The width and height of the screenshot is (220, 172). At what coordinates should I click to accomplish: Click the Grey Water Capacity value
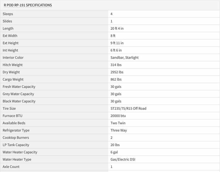coord(116,94)
